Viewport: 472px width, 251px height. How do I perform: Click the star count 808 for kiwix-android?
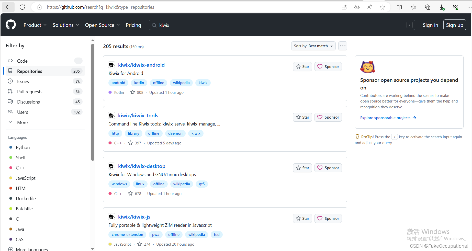coord(137,92)
